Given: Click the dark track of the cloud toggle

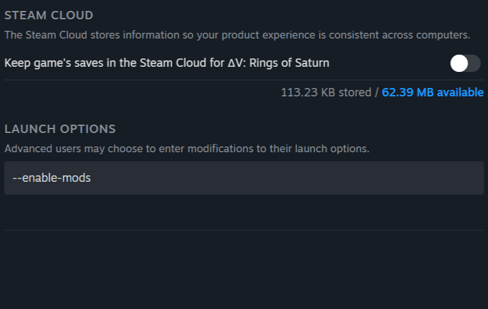Looking at the screenshot, I should [x=474, y=63].
